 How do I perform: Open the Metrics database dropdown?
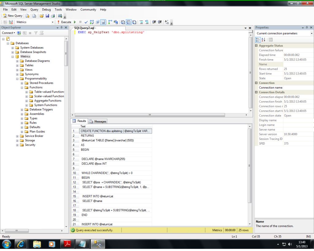(x=52, y=22)
